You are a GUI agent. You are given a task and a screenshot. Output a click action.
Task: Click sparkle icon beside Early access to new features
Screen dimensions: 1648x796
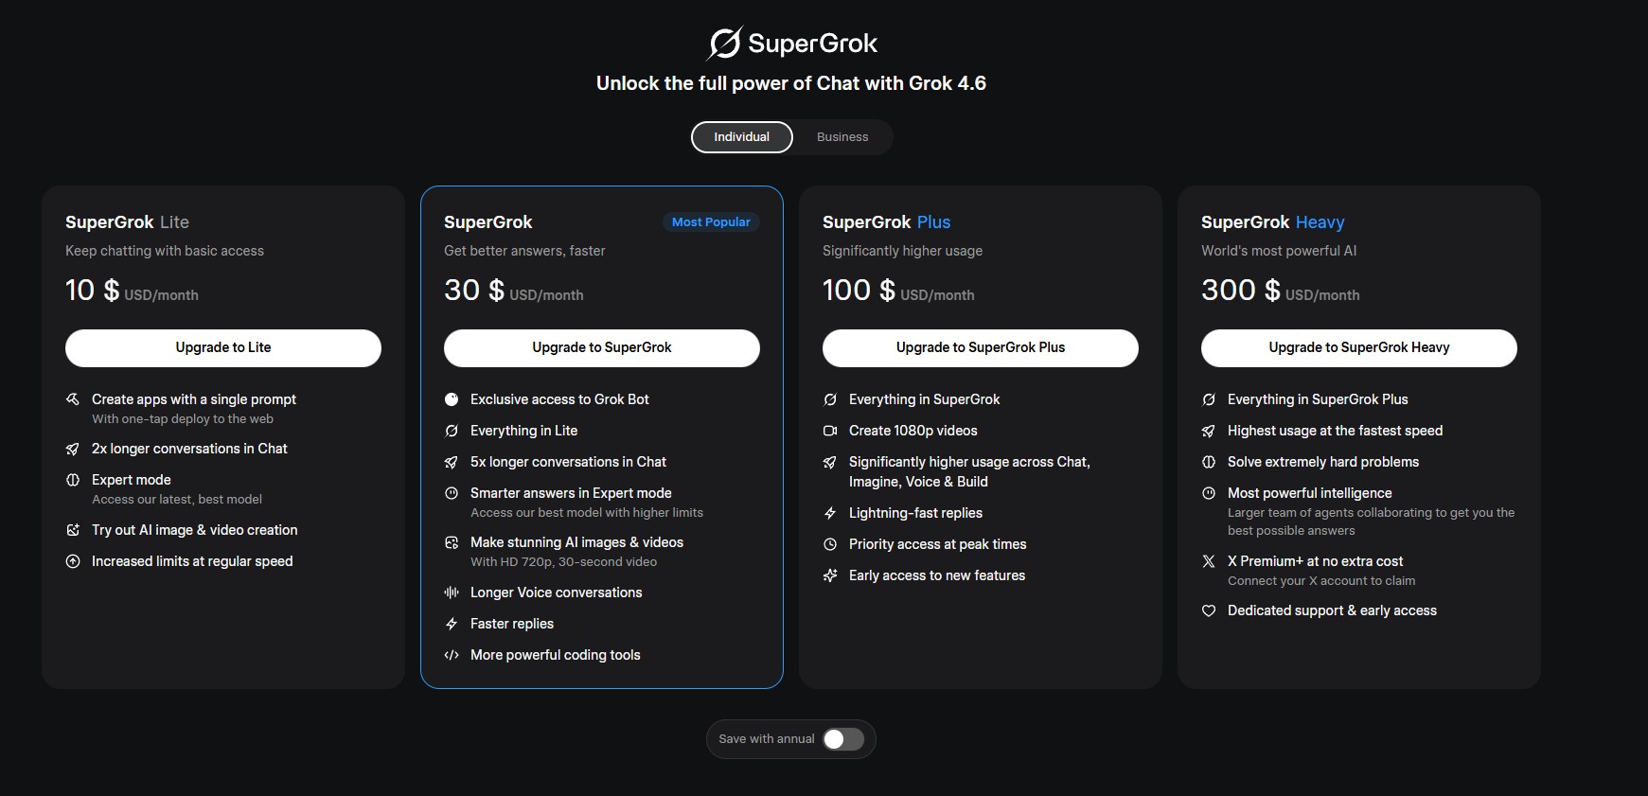point(830,575)
